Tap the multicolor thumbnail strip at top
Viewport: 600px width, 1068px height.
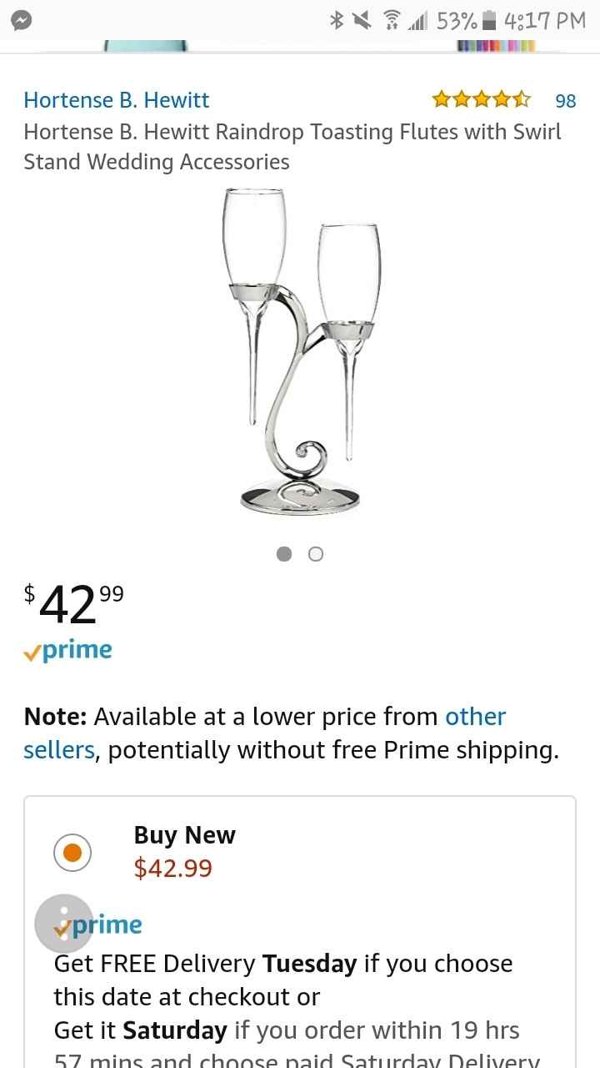click(496, 44)
